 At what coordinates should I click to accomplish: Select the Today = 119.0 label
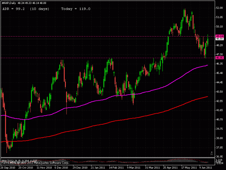point(76,9)
